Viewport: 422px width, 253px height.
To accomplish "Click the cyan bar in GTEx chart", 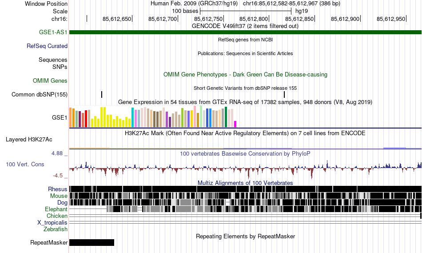I will (132, 117).
